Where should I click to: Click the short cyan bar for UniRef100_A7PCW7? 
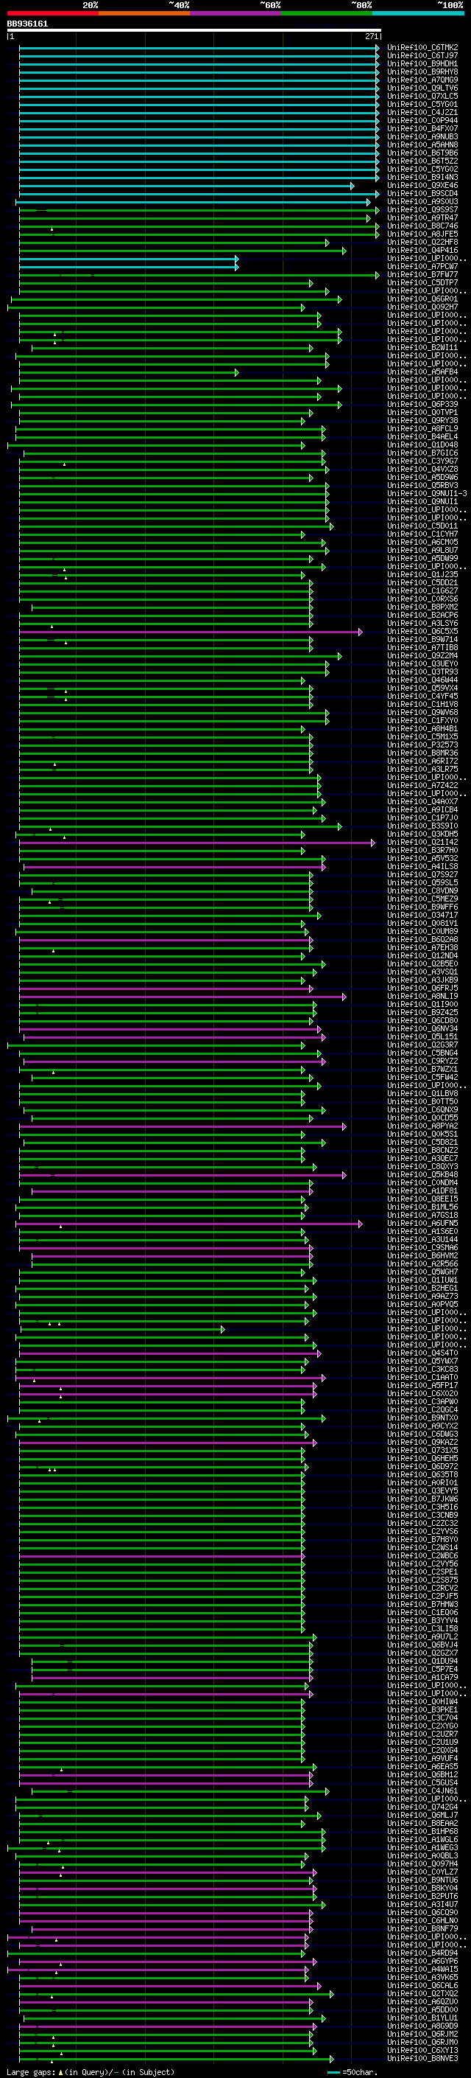(129, 267)
